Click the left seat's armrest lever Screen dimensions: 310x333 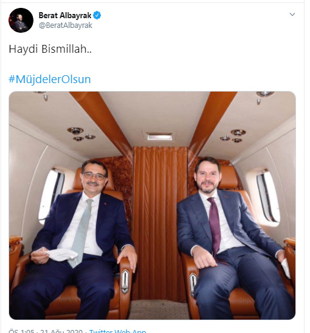125,281
